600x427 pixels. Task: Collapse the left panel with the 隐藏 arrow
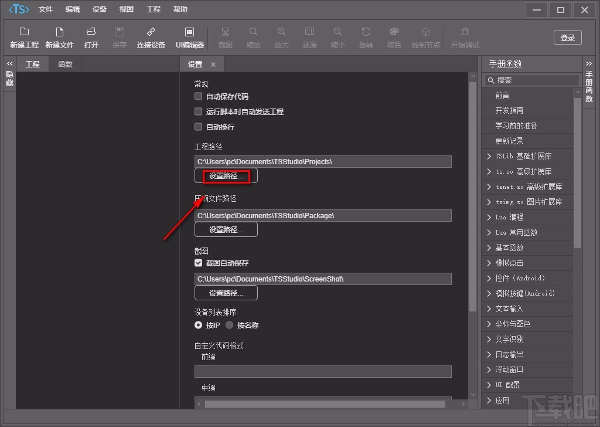(9, 64)
